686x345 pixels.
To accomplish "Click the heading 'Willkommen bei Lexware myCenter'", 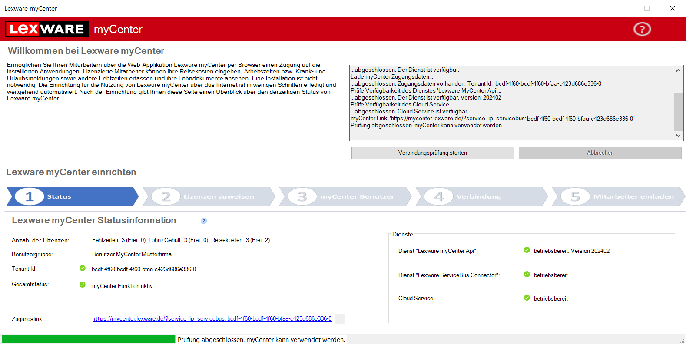I will [86, 51].
